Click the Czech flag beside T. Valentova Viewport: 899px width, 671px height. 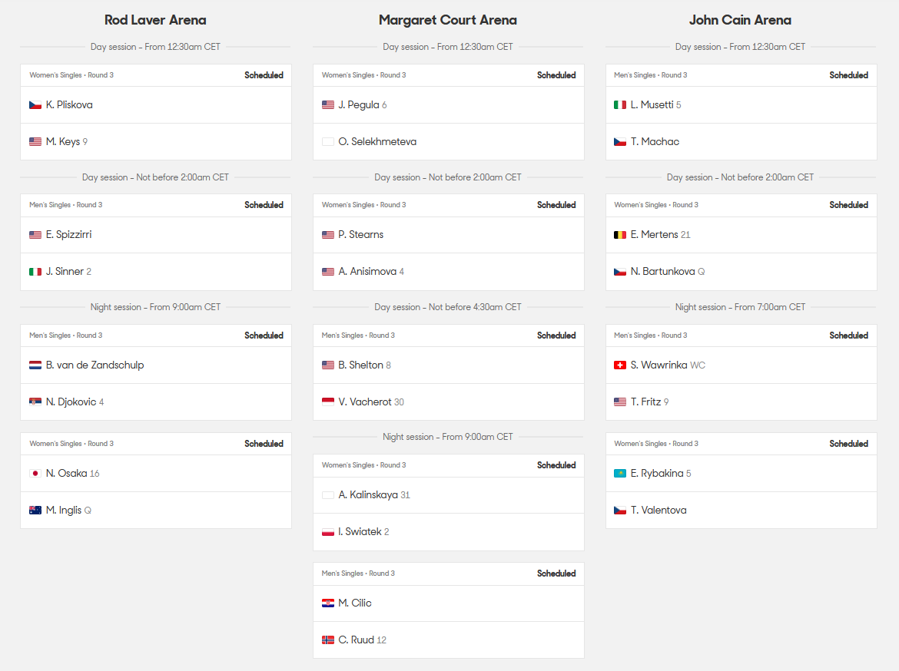pyautogui.click(x=620, y=510)
